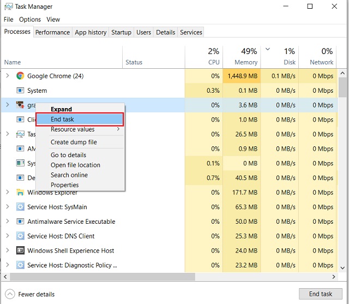Click the Service Host: DNS Client gear icon

pyautogui.click(x=20, y=236)
